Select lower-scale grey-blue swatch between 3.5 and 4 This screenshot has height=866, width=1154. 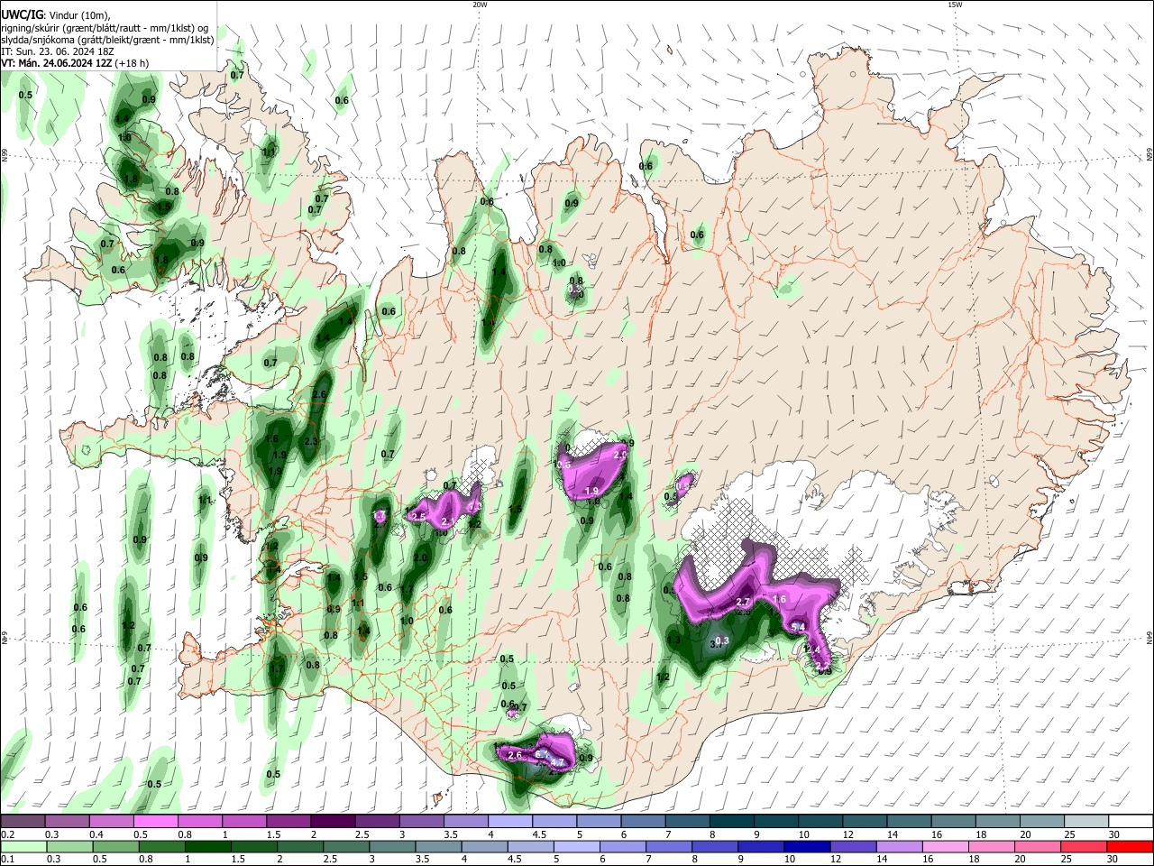[438, 846]
